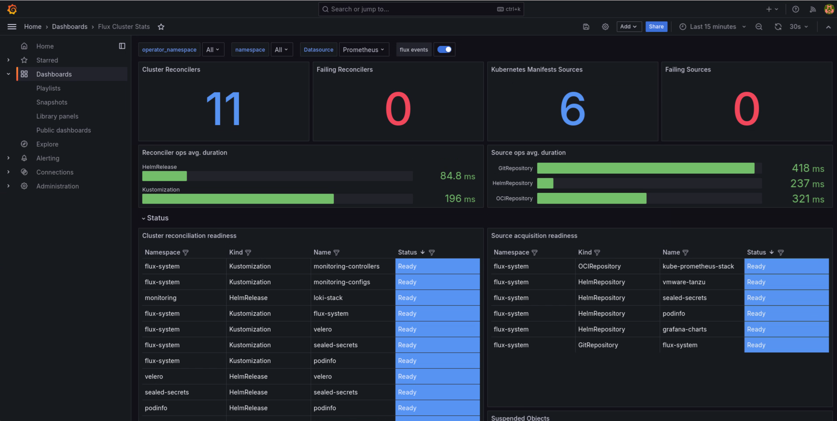Screen dimensions: 837x421
Task: Open Datasource Prometheus dropdown
Action: tap(364, 50)
